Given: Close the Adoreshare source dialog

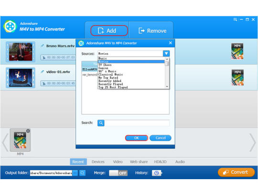Looking at the screenshot, I should tap(171, 43).
